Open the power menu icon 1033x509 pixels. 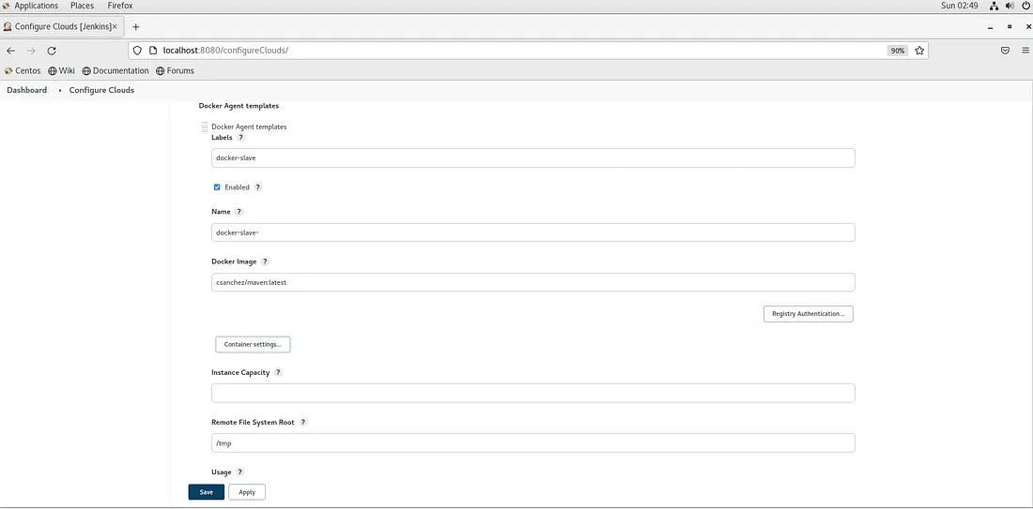[1025, 6]
